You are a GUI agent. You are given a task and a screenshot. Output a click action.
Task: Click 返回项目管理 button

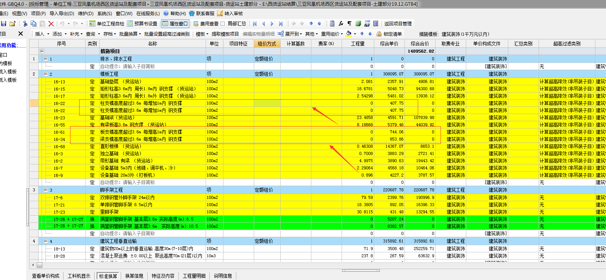click(398, 23)
